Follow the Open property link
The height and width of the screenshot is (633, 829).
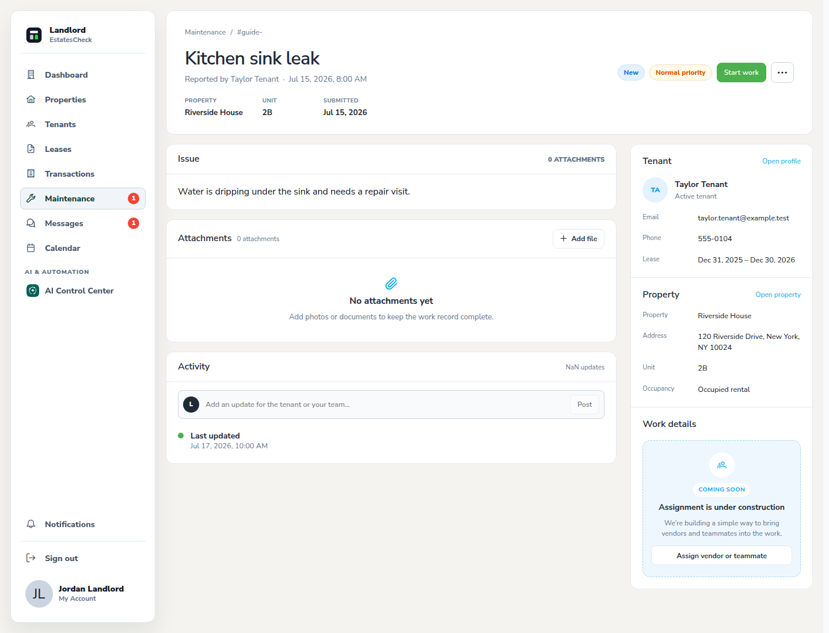[778, 295]
